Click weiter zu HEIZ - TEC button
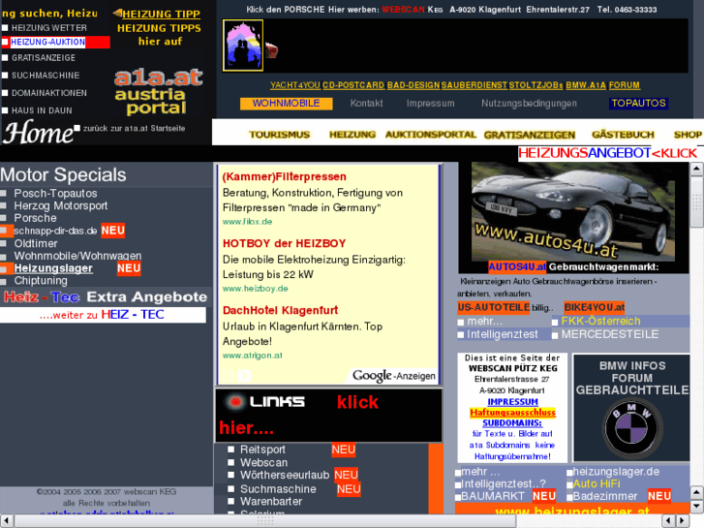Image resolution: width=704 pixels, height=528 pixels. click(103, 315)
